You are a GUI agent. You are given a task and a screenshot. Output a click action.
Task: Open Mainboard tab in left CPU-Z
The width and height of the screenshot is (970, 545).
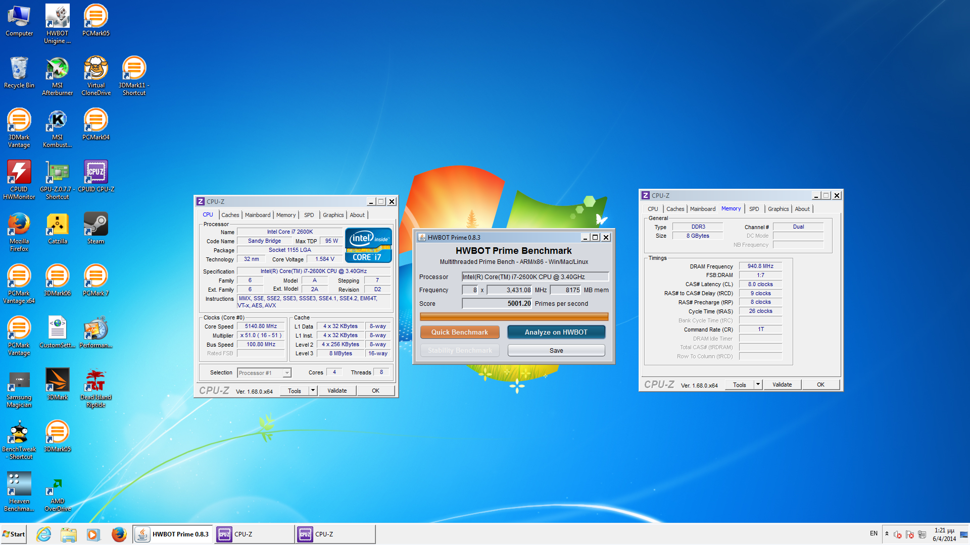258,215
